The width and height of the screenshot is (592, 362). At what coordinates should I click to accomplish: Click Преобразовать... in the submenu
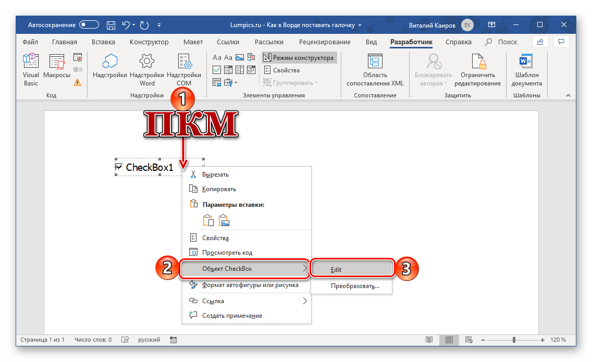352,286
